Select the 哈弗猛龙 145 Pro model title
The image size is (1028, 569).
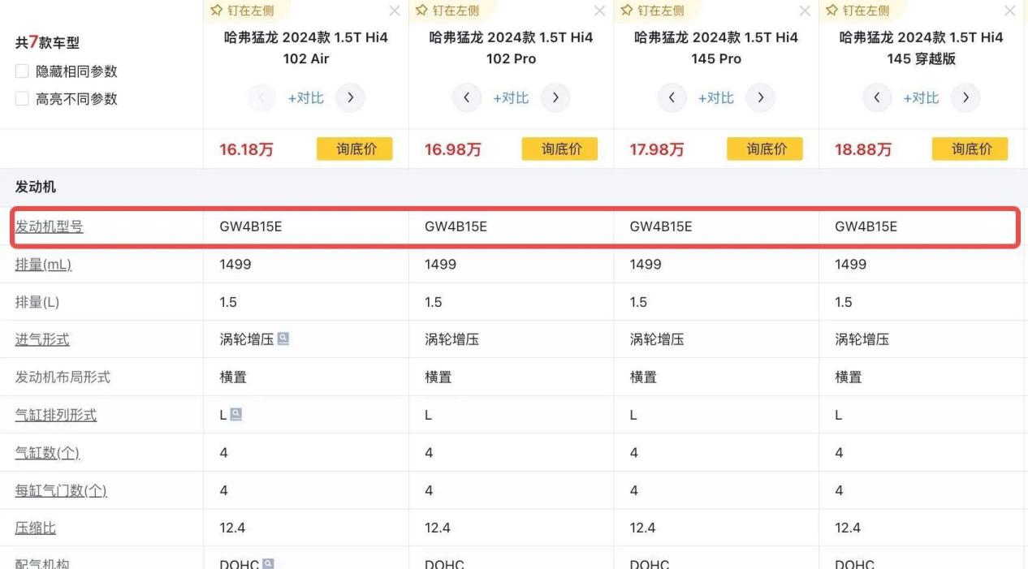click(716, 48)
